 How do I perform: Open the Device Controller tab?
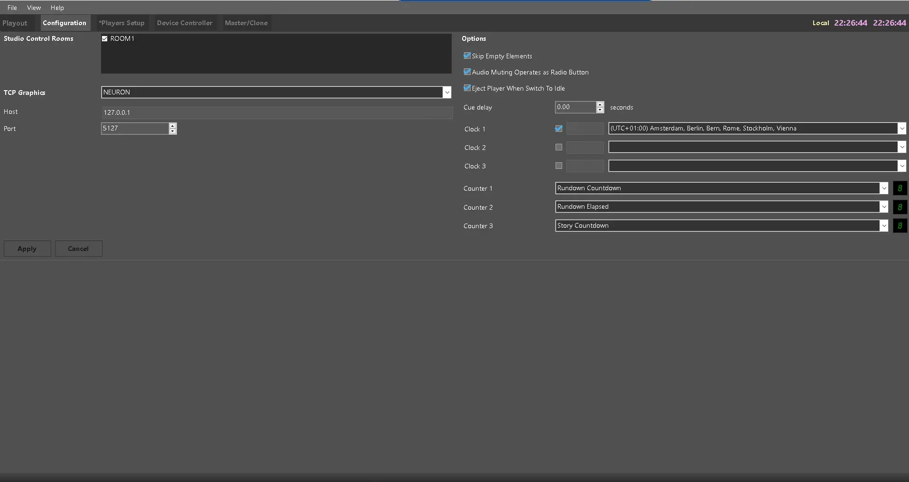[x=185, y=23]
